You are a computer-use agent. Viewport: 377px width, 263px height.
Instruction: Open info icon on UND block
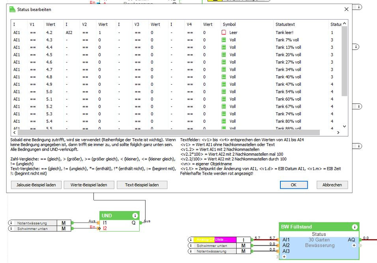point(135,215)
